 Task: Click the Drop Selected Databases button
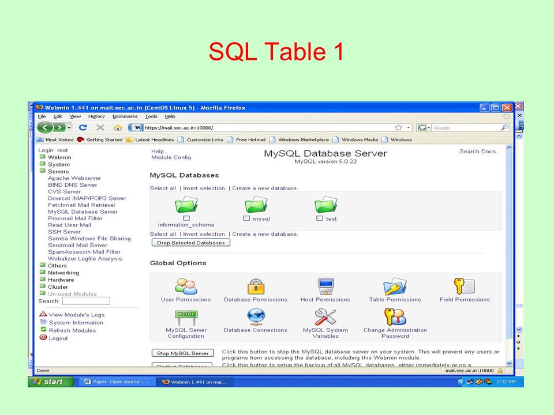tap(191, 243)
